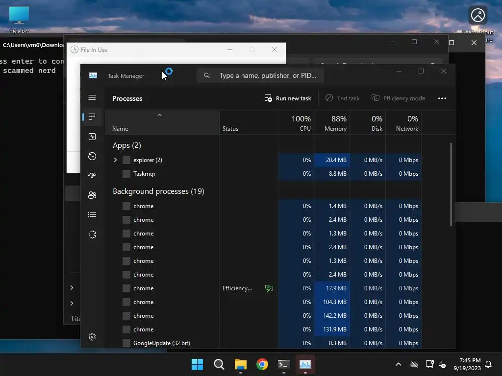This screenshot has width=502, height=376.
Task: Sort by Name column header
Action: pos(162,123)
